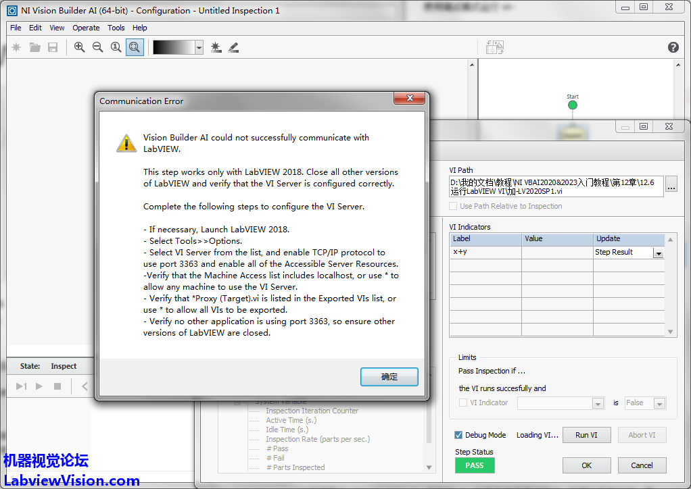Open the Help menu
Screen dimensions: 691x489
(140, 28)
